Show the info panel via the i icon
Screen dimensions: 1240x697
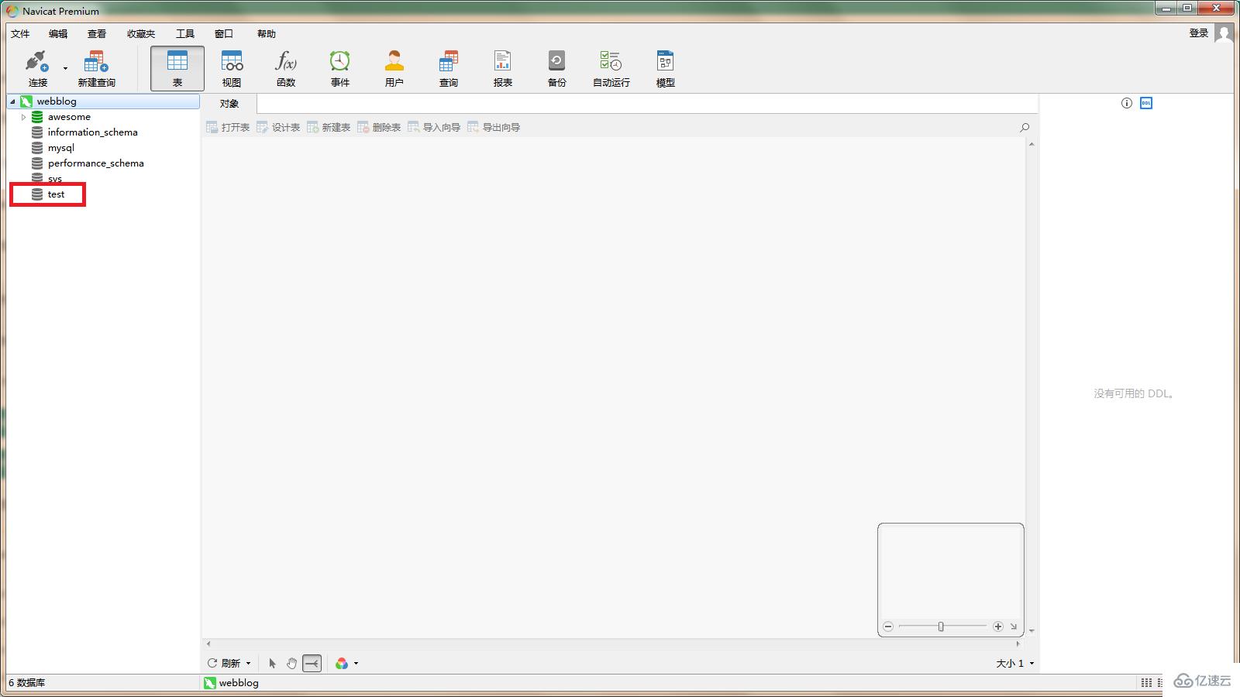point(1127,103)
